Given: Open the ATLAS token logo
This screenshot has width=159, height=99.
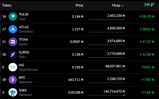Looking at the screenshot, I should coord(13,29).
